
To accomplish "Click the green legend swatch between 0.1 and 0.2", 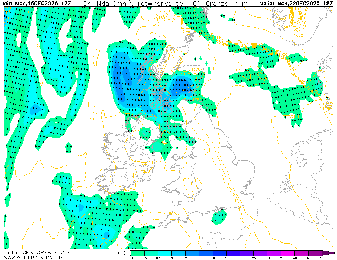I will [137, 253].
